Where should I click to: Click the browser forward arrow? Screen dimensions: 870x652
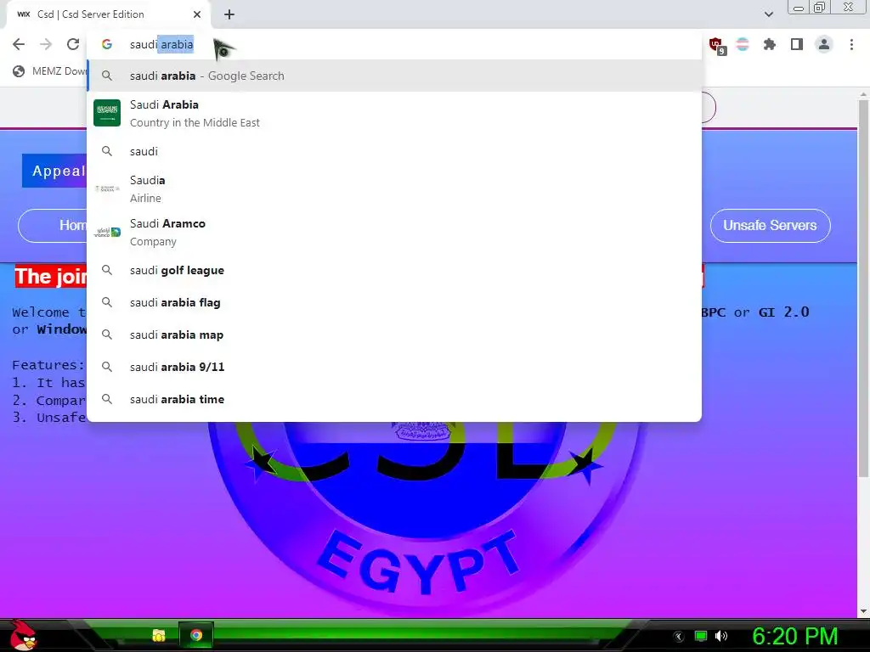coord(46,44)
